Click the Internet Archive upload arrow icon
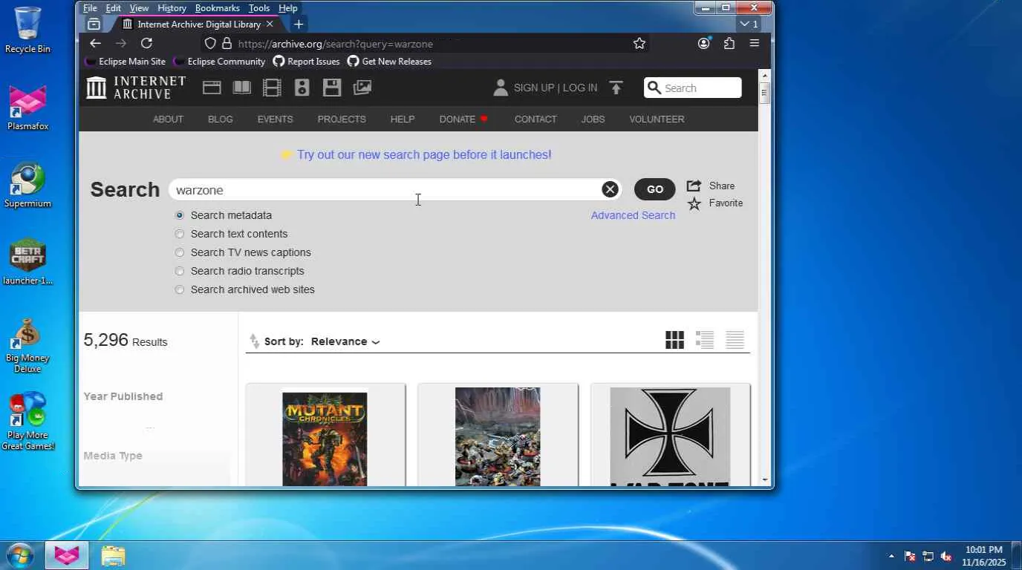 [616, 88]
